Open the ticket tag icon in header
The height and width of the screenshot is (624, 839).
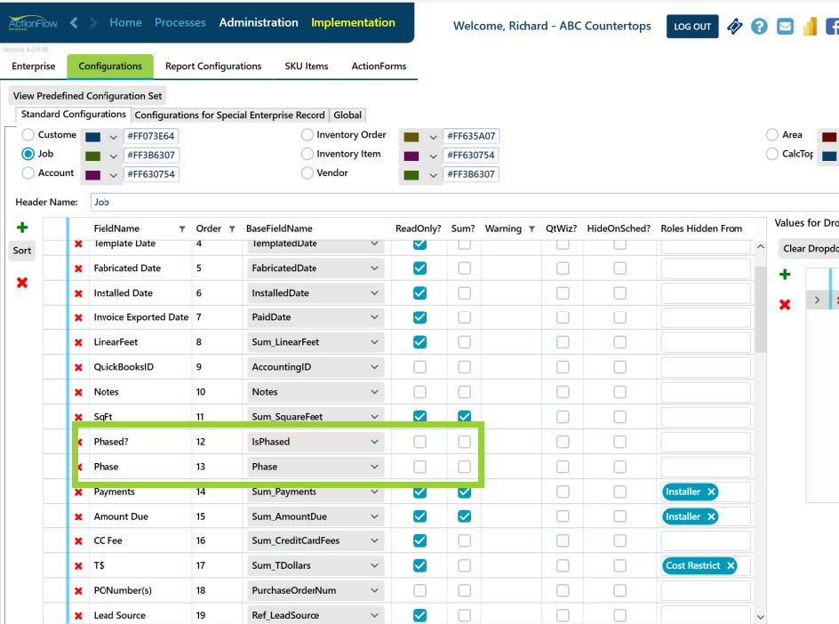click(735, 27)
